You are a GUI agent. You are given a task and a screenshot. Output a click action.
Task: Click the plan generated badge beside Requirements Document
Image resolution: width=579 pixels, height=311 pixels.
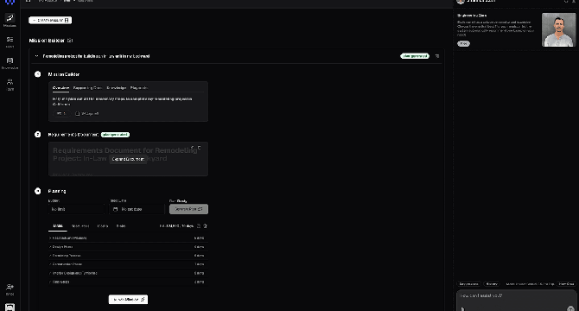pos(115,135)
